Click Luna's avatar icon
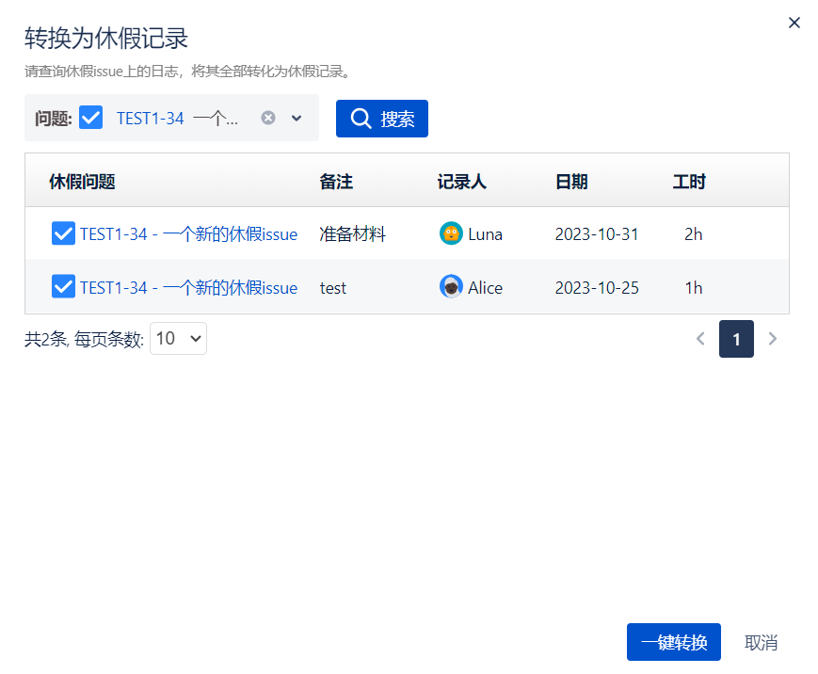Screen dimensions: 818x674 [x=451, y=233]
